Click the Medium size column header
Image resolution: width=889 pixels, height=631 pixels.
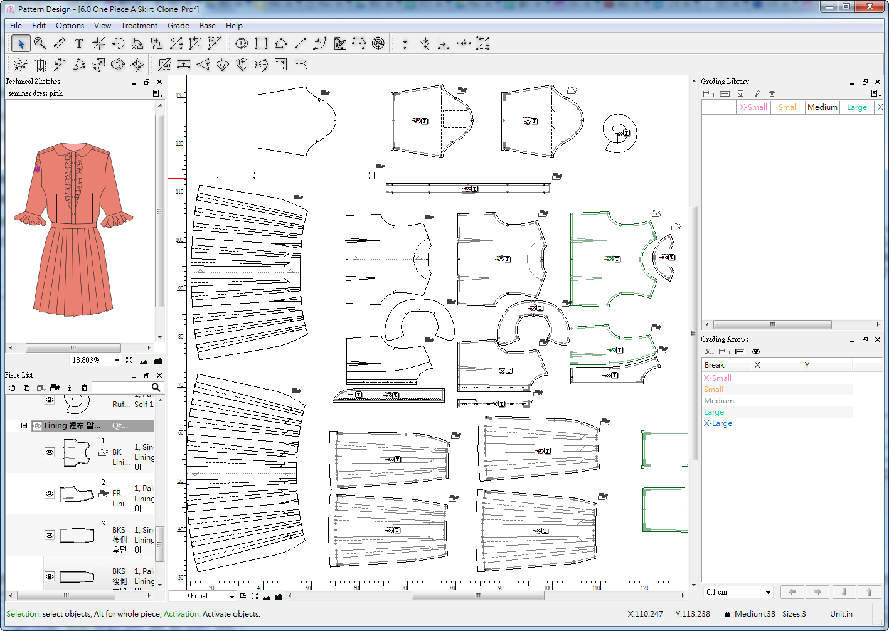(x=822, y=107)
